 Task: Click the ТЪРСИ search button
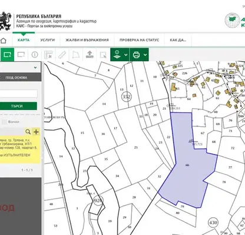click(17, 106)
